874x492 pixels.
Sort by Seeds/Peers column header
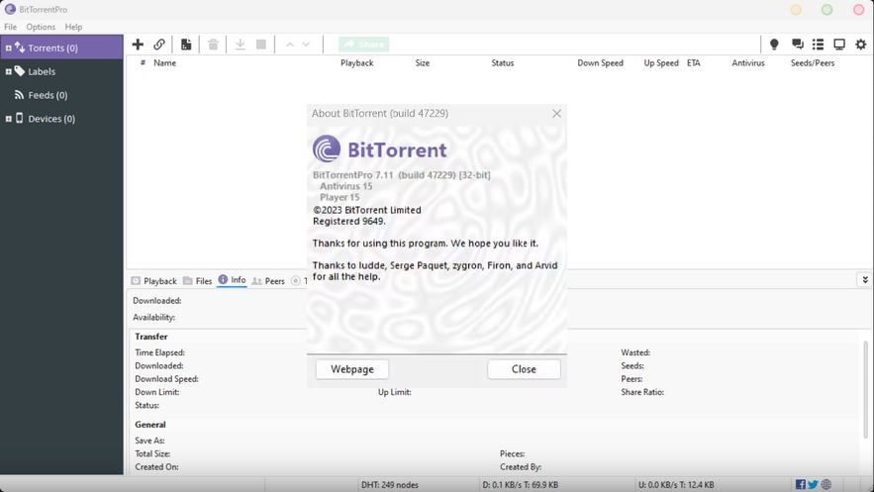point(812,63)
